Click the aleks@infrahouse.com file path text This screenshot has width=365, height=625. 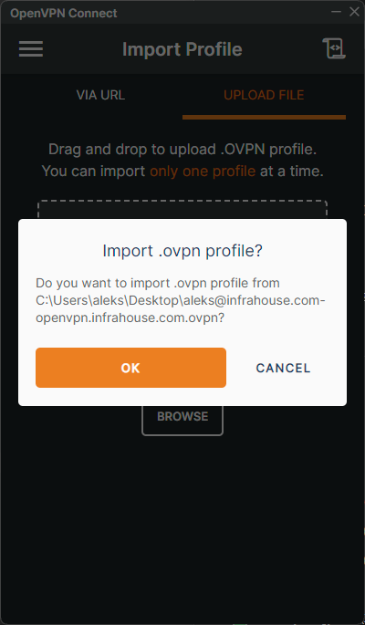point(181,300)
